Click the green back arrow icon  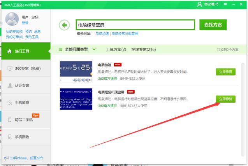pos(64,25)
